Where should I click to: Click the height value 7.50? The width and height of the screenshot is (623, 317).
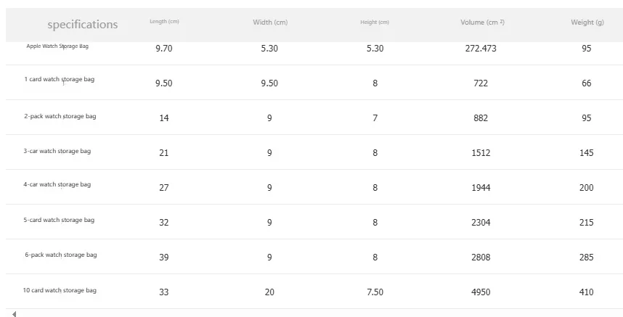click(375, 292)
